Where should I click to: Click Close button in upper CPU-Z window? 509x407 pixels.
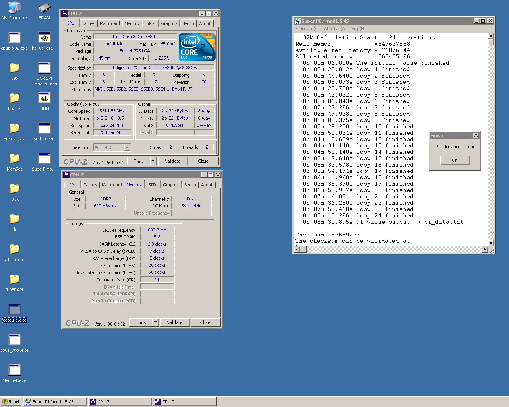203,161
